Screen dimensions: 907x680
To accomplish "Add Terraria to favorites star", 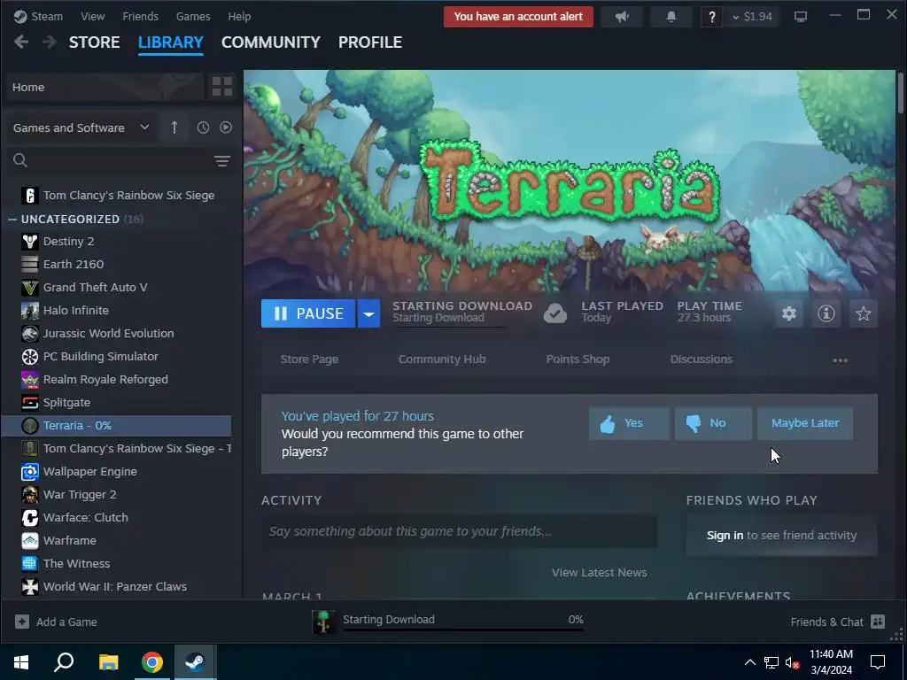I will (863, 313).
